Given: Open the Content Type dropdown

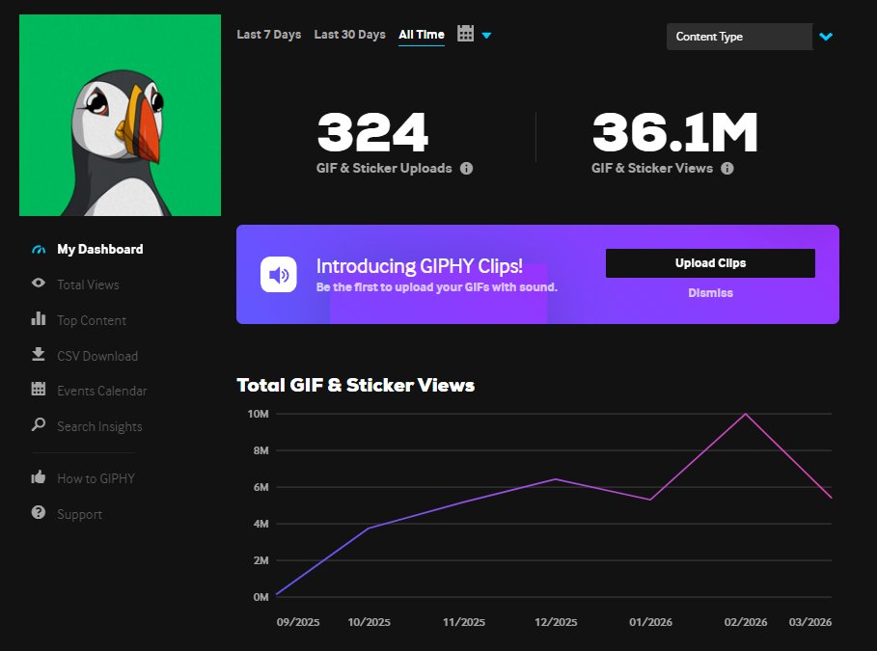Looking at the screenshot, I should (741, 36).
